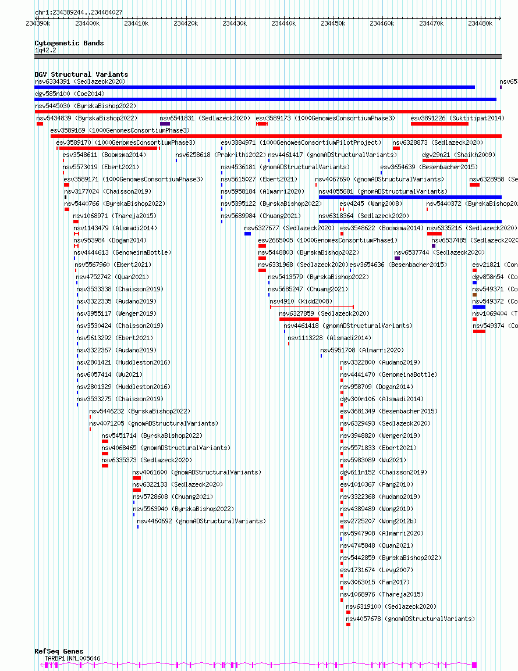518x671 pixels.
Task: Select the nsv1143479 (Alsmadi2014) label
Action: [115, 228]
